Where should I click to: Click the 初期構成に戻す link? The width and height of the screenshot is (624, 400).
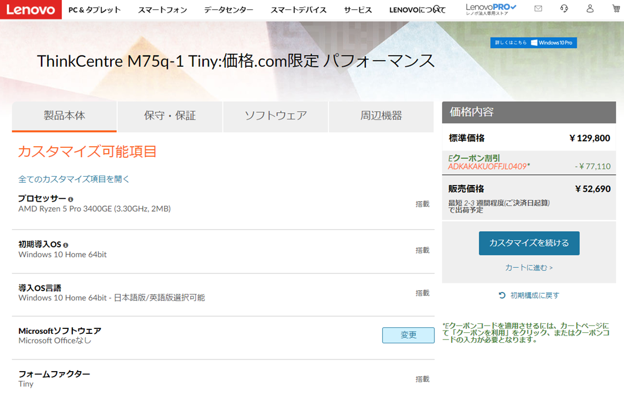(x=534, y=295)
